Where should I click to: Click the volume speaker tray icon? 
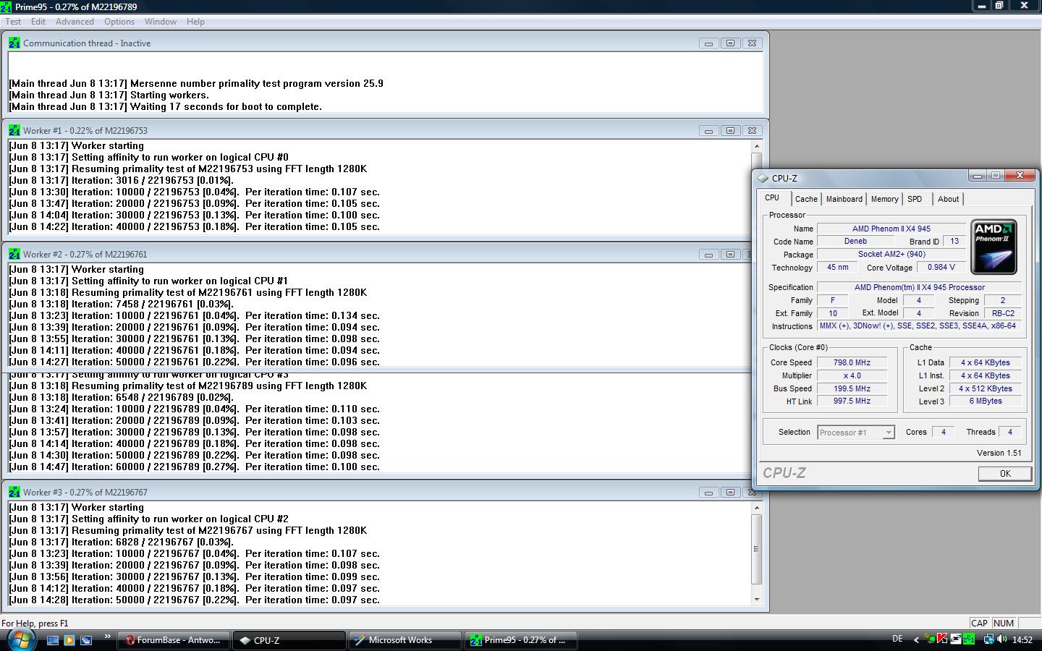1002,639
